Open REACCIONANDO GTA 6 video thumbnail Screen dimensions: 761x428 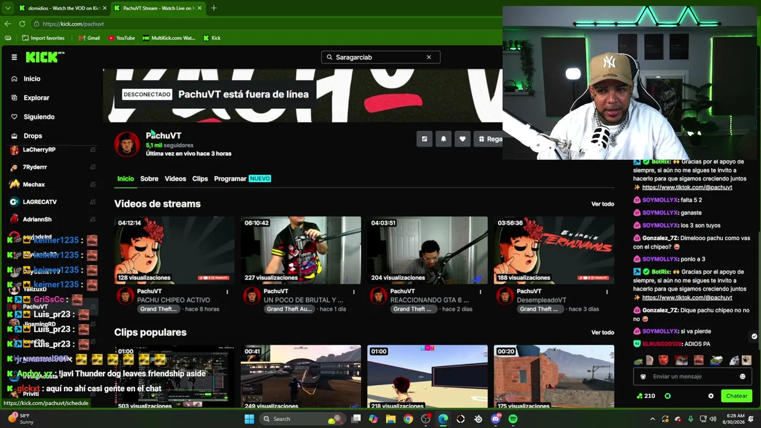point(427,250)
